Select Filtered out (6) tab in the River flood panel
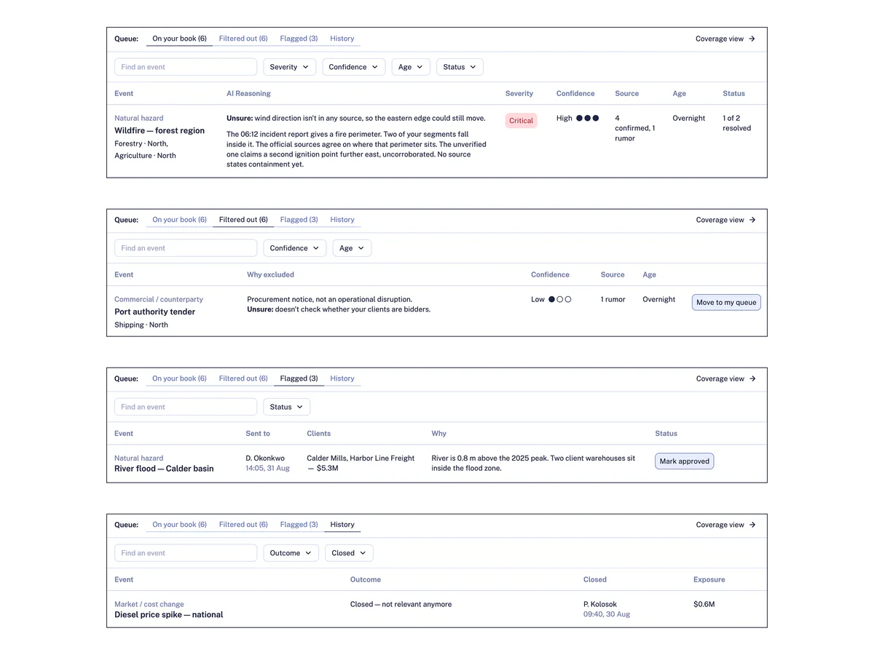This screenshot has width=874, height=655. tap(243, 378)
